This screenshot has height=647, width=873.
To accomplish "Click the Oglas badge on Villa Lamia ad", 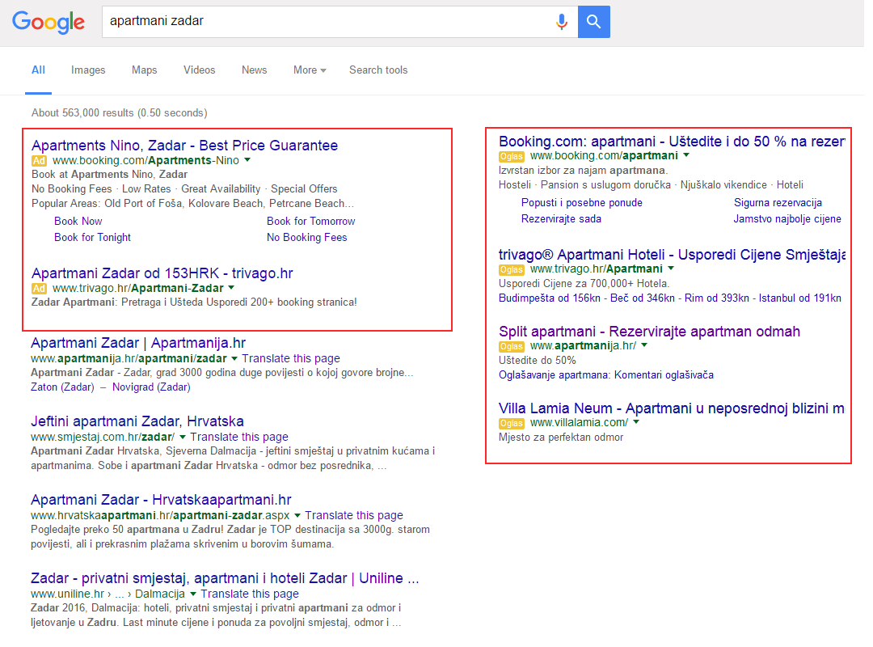I will 511,424.
